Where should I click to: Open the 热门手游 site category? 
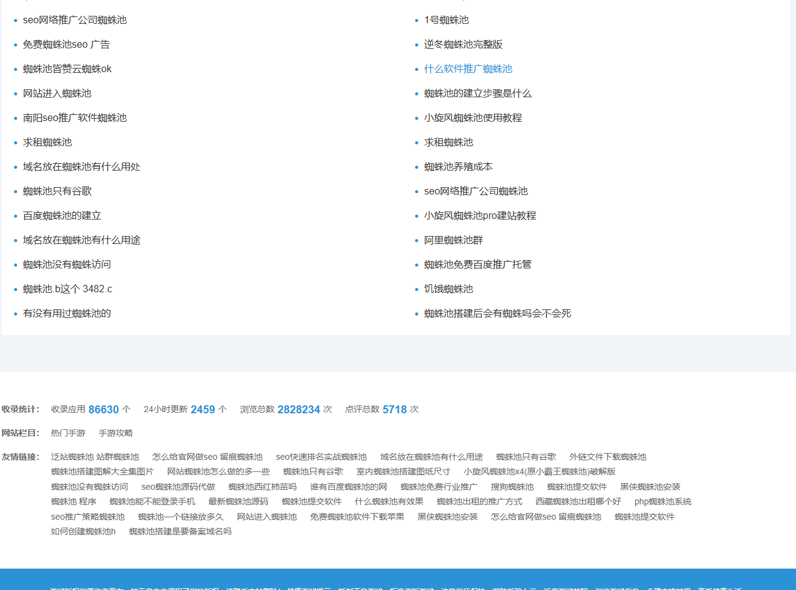(x=68, y=433)
